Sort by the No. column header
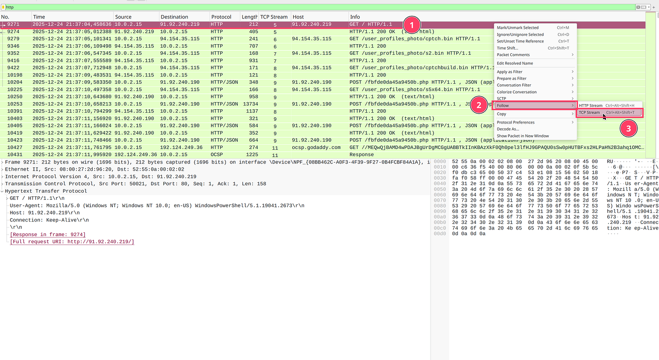This screenshot has height=360, width=659. click(x=16, y=17)
